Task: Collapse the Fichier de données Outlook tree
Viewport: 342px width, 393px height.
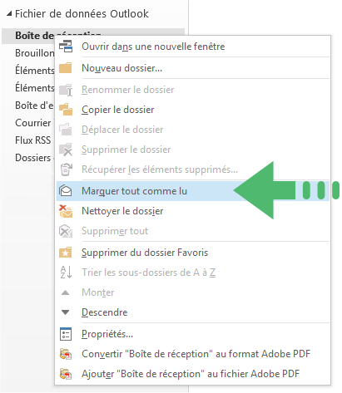Action: 9,13
